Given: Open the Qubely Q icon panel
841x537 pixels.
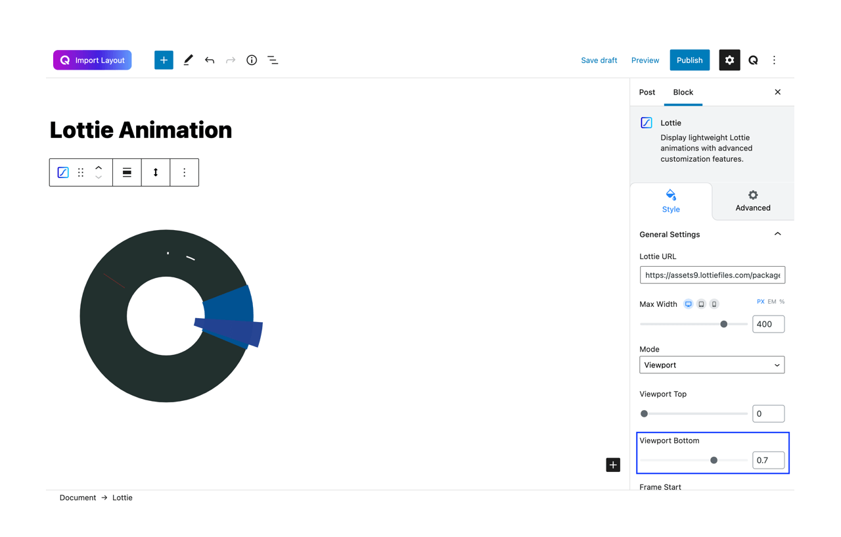Looking at the screenshot, I should coord(753,60).
